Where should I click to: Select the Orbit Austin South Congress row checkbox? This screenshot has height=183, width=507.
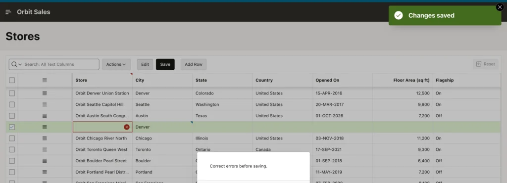coord(12,116)
